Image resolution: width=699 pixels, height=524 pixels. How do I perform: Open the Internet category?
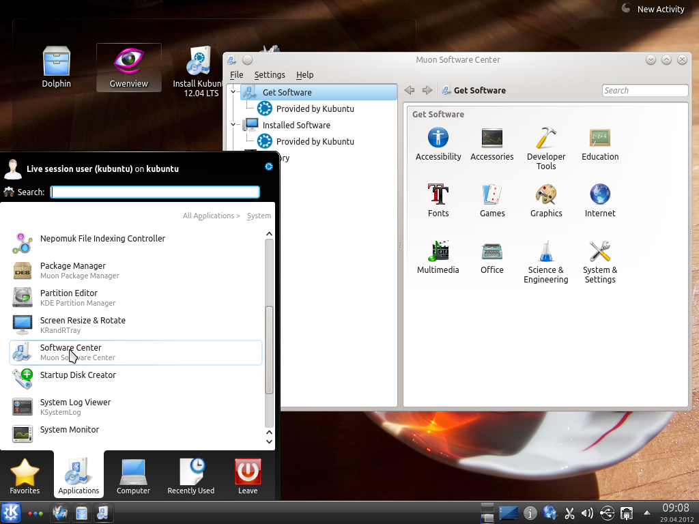(600, 201)
